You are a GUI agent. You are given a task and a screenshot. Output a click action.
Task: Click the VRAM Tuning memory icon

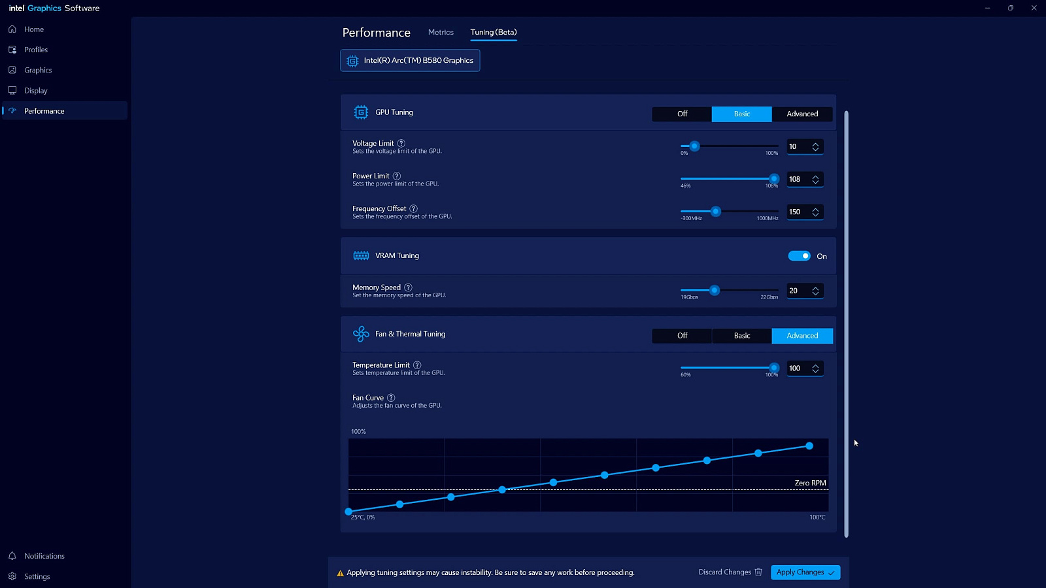(361, 255)
